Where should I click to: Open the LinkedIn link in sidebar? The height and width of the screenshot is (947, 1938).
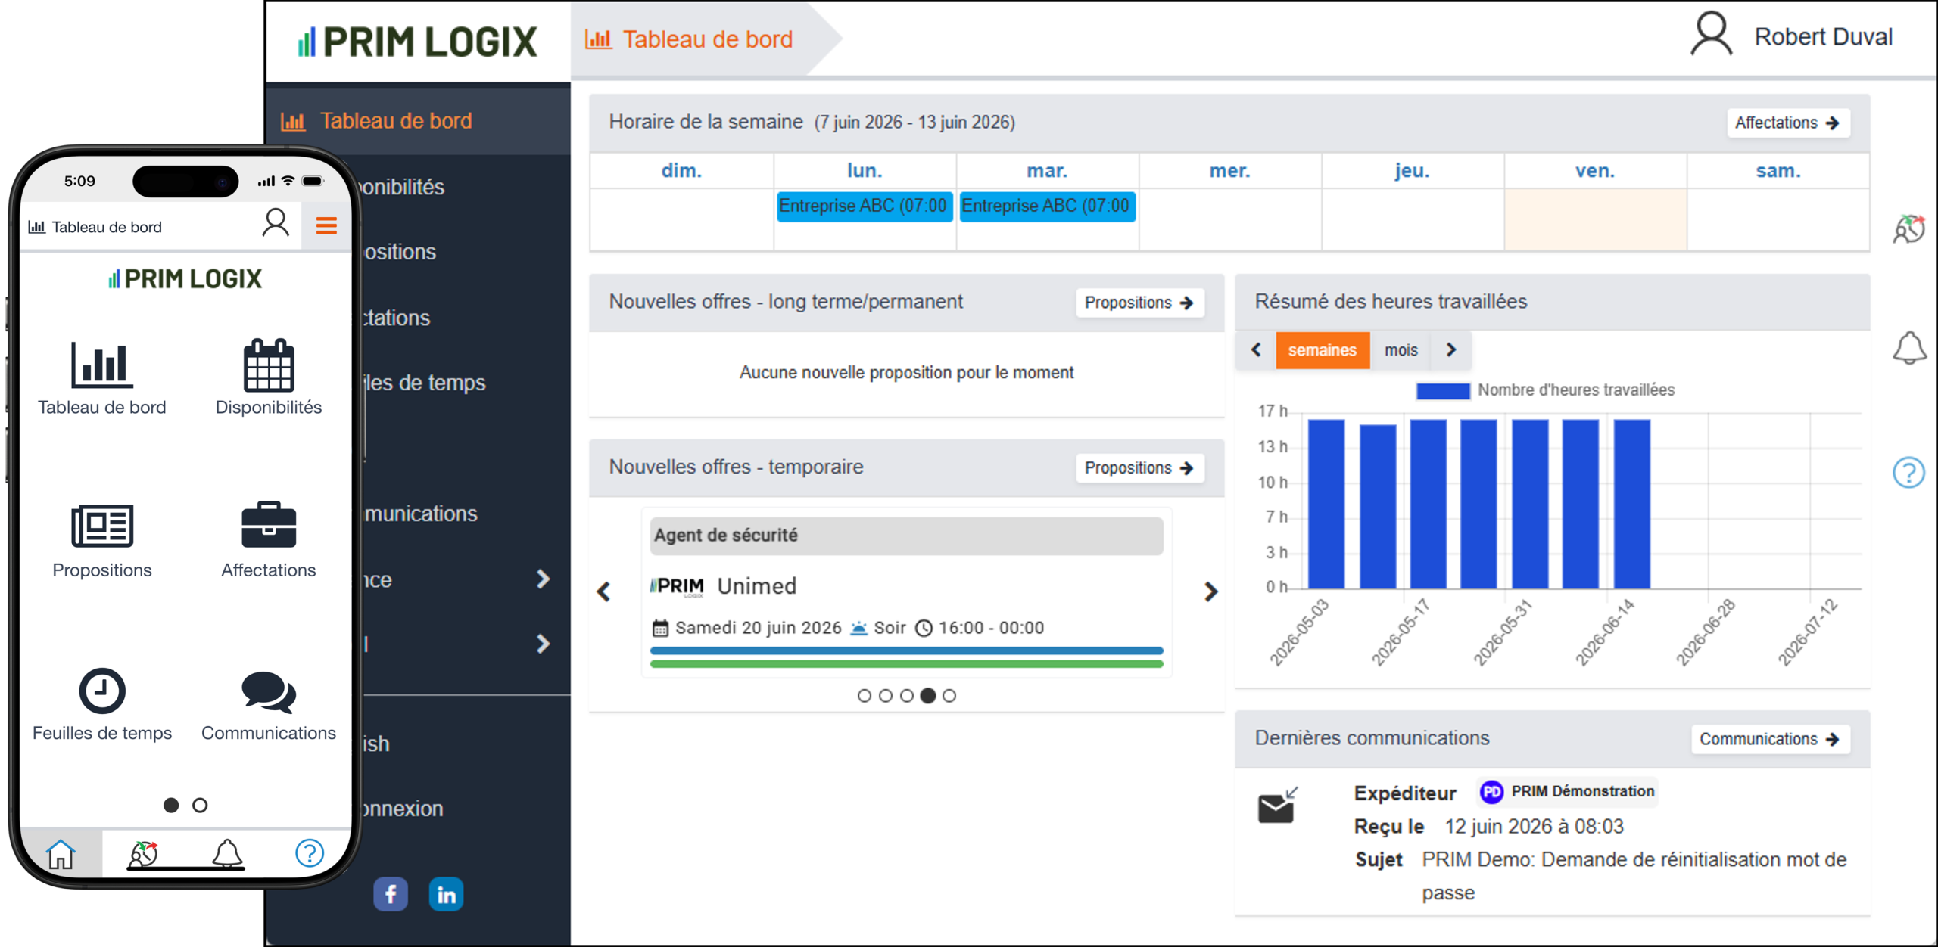[x=446, y=894]
